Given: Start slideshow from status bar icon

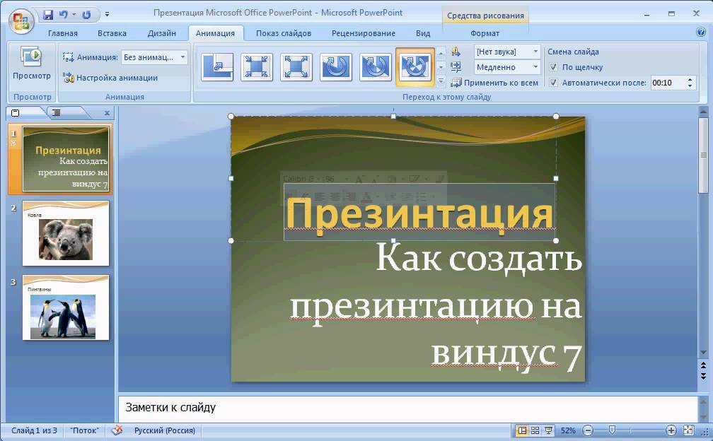Looking at the screenshot, I should click(549, 430).
